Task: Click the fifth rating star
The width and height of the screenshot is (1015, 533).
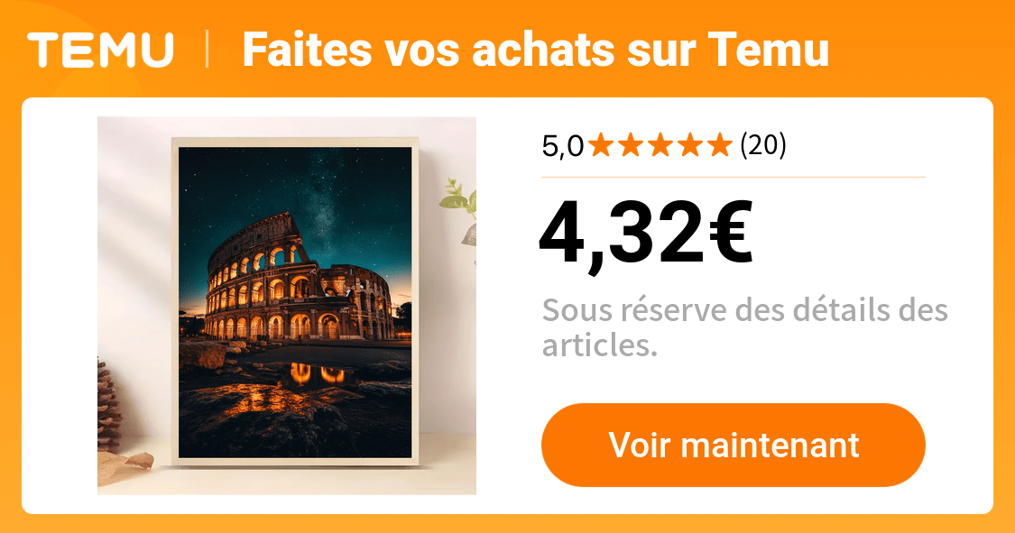Action: tap(720, 145)
